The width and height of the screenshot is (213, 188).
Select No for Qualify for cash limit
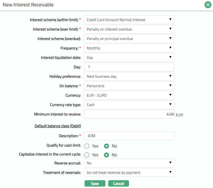click(x=106, y=146)
